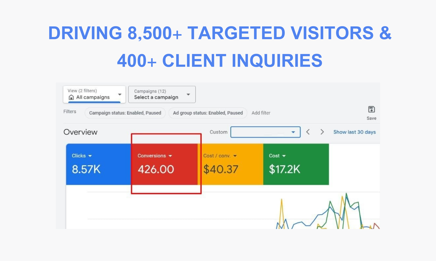Select the red 426.00 Conversions value

tap(156, 169)
